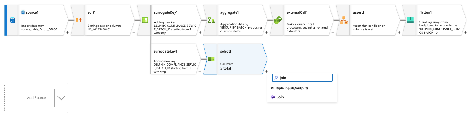Click the aggregate1 sigma icon
The width and height of the screenshot is (475, 116).
[x=211, y=20]
